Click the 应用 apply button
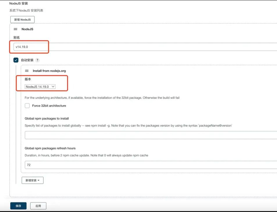Screen dimensions: 277x212 click(38, 206)
